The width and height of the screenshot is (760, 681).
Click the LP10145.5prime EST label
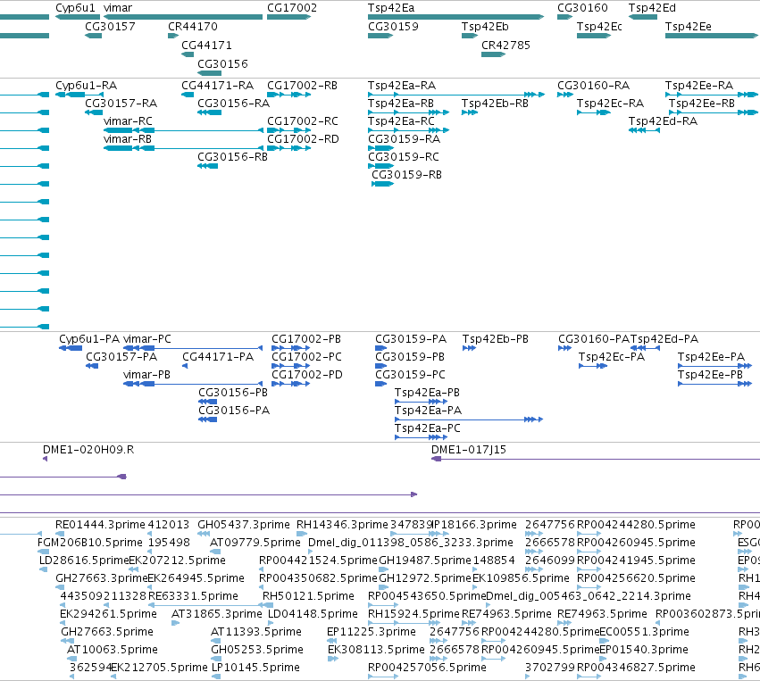coord(255,668)
